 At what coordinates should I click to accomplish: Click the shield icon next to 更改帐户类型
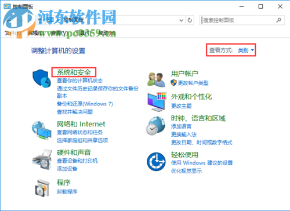coord(173,83)
